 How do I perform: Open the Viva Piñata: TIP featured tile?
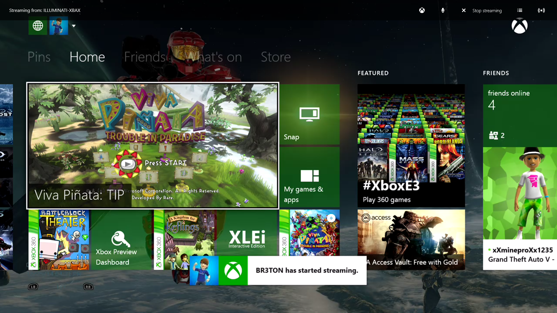click(153, 146)
